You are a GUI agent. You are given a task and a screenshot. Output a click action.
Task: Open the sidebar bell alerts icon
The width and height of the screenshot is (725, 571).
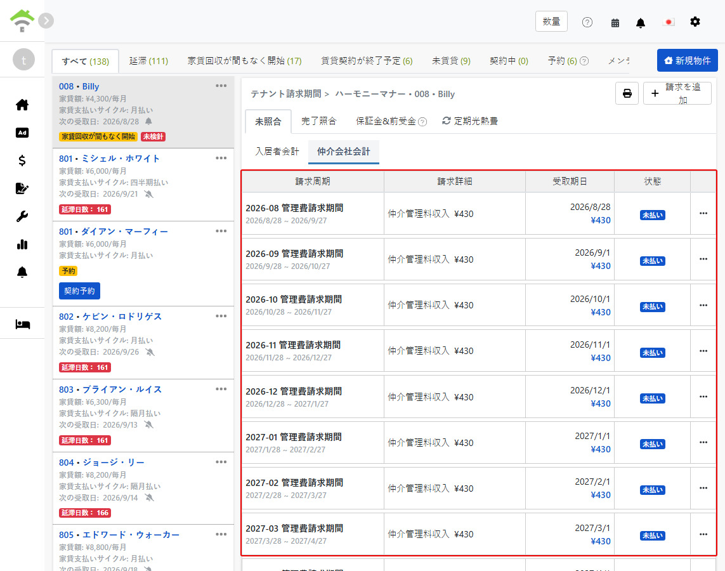pyautogui.click(x=22, y=272)
